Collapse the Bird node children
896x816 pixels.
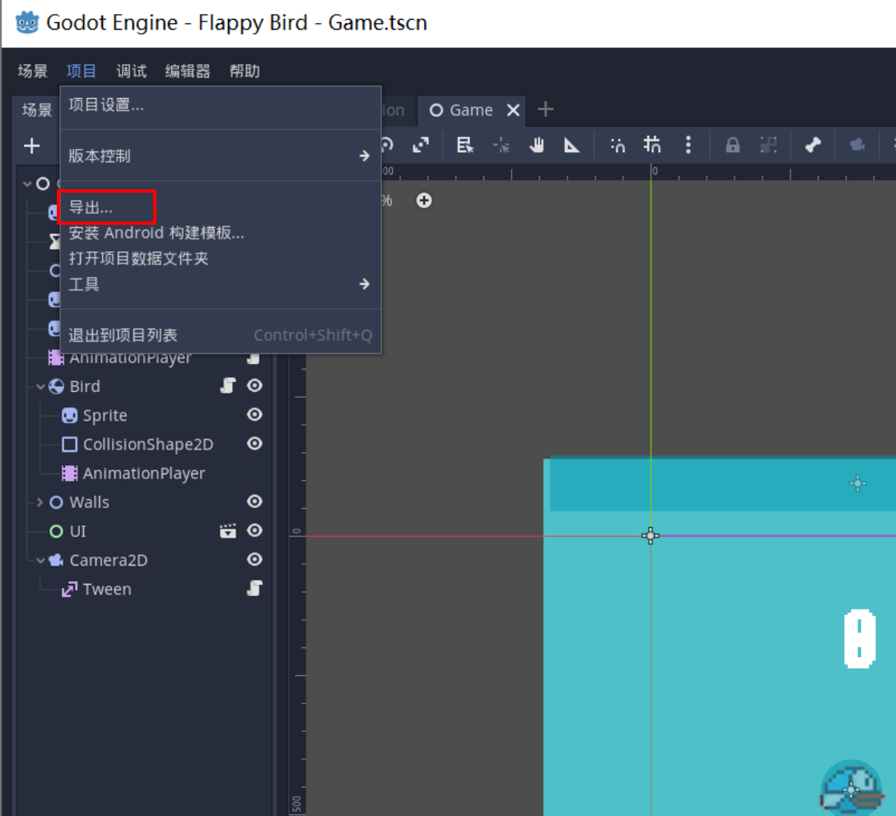pos(40,386)
